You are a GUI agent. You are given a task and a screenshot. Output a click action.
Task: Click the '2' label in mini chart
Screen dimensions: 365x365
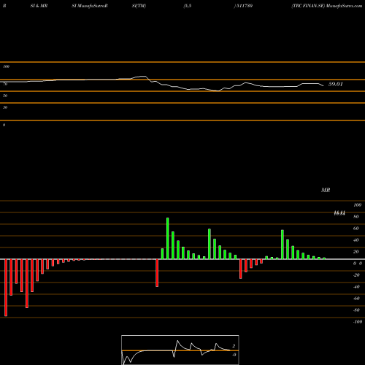(x=234, y=346)
